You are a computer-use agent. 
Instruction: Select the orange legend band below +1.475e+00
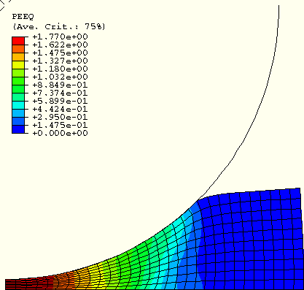tap(18, 57)
